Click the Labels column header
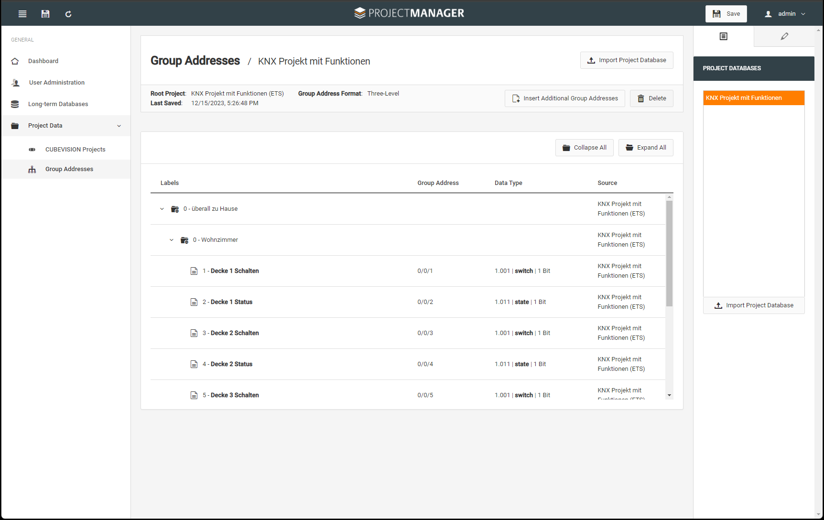Viewport: 824px width, 520px height. coord(170,183)
